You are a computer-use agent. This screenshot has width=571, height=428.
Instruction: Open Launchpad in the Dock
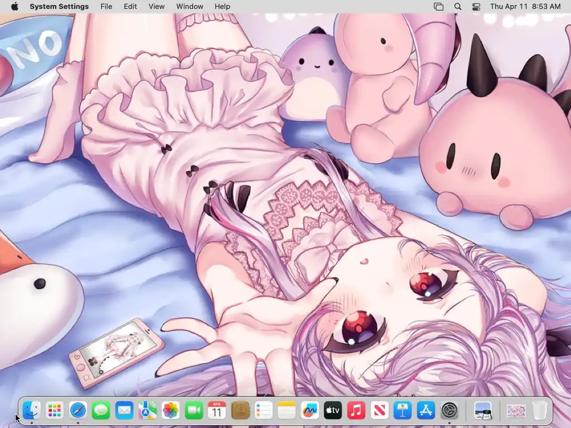(x=55, y=411)
